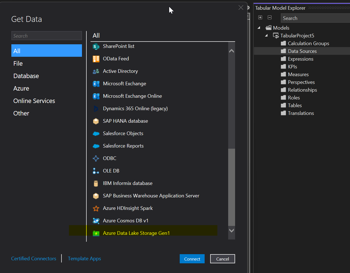Select the SAP HANA database entry text
This screenshot has height=273, width=350.
[125, 121]
